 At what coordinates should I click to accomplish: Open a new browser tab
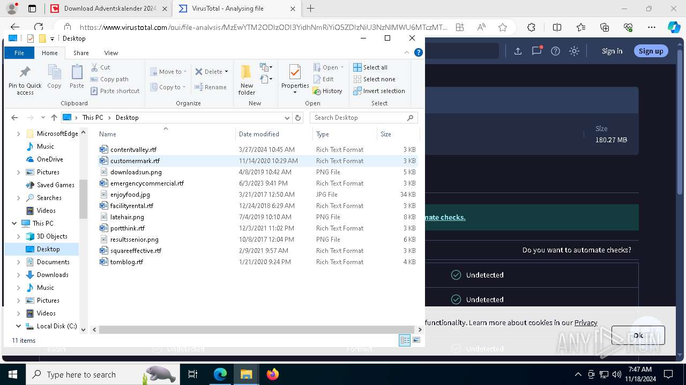[310, 9]
